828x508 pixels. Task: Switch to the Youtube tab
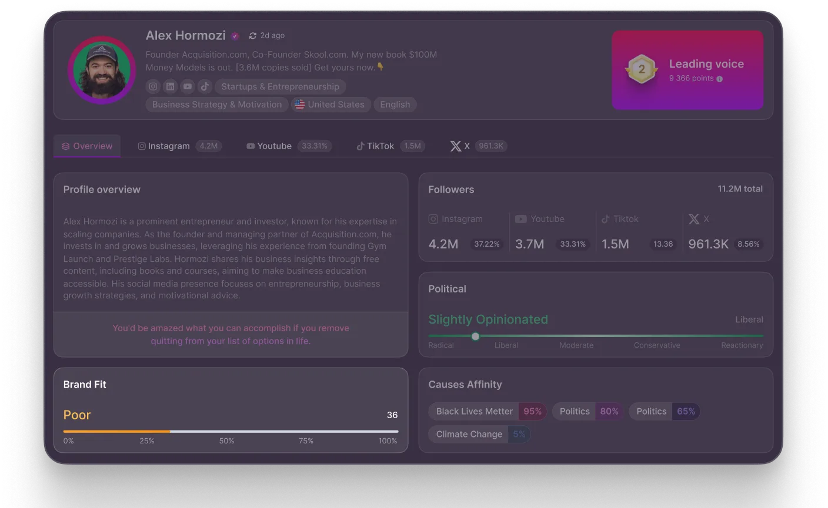coord(289,146)
